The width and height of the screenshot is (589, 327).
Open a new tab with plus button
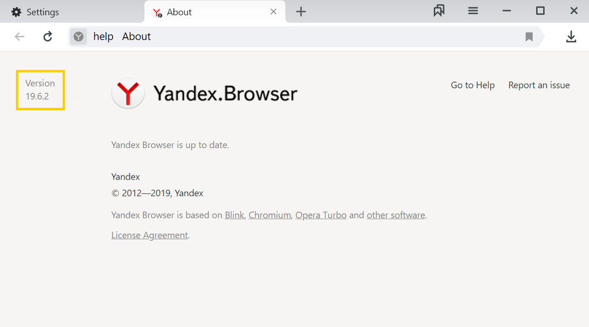click(301, 12)
